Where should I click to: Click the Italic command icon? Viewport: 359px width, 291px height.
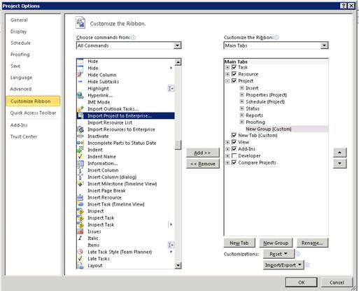[80, 238]
